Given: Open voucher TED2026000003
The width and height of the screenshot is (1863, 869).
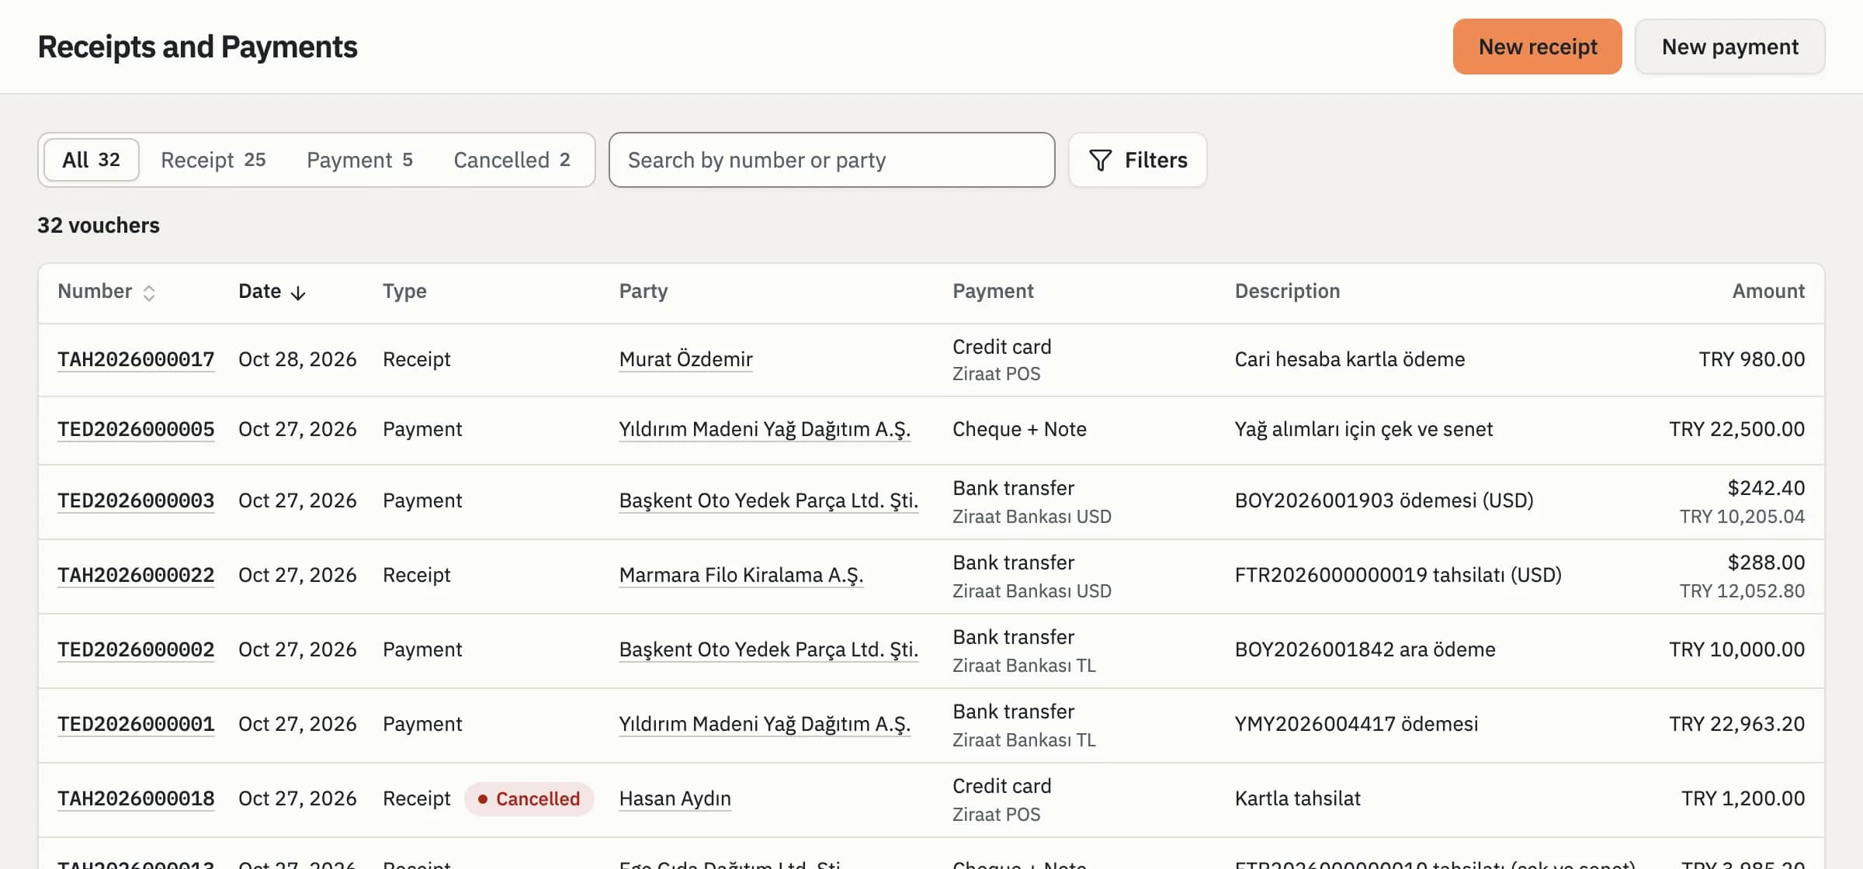Looking at the screenshot, I should tap(136, 500).
